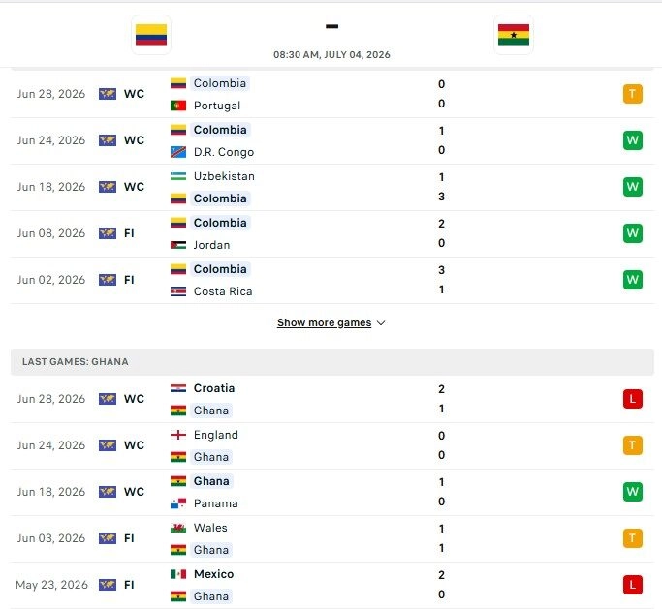Click the match time 08:30 AM, July 04, 2026
Viewport: 662px width, 609px height.
[x=331, y=55]
